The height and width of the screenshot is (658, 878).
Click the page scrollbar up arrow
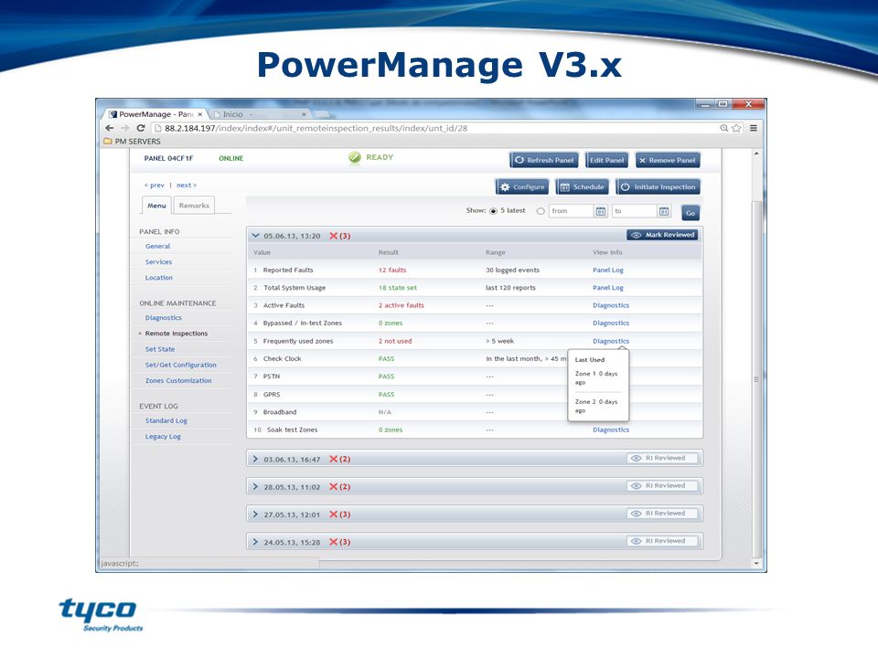[756, 154]
